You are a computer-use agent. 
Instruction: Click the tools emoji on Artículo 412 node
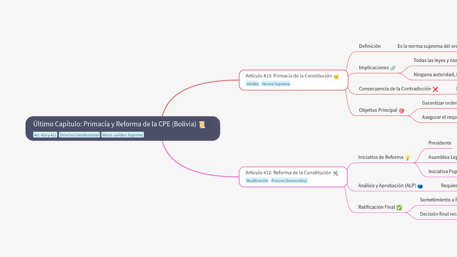coord(335,172)
